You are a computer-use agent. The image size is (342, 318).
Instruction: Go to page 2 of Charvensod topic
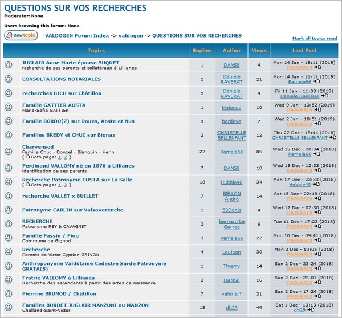coord(66,157)
